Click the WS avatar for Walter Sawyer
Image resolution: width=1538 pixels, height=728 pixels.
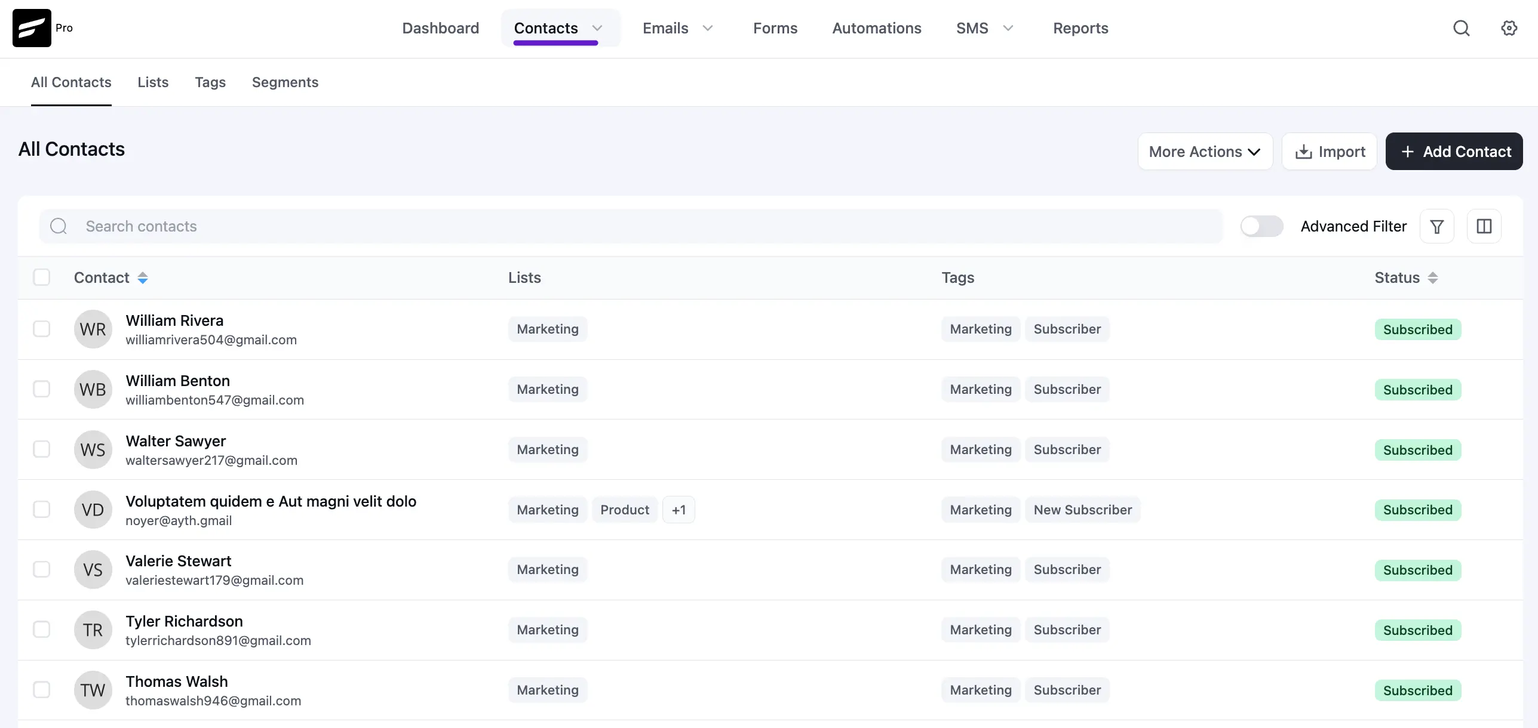[x=93, y=450]
